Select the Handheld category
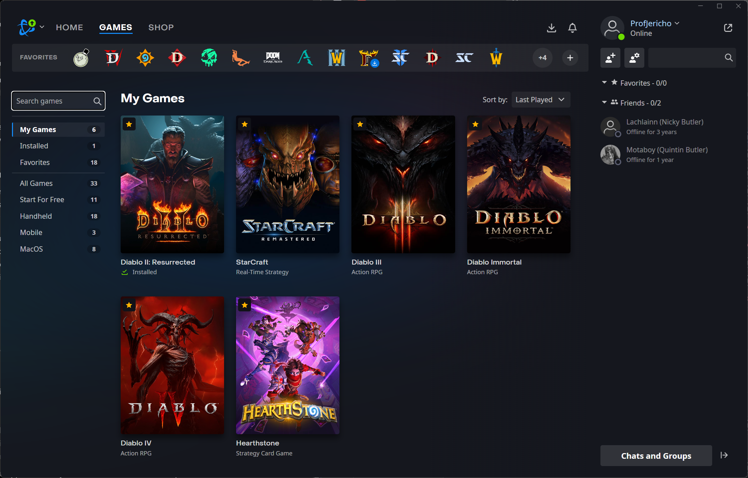748x478 pixels. pos(58,216)
